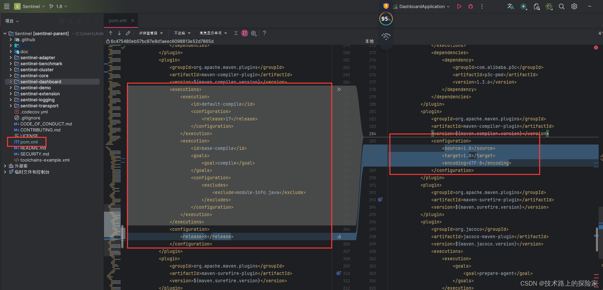Go to previous difference (up arrow)
603x290 pixels.
click(111, 33)
